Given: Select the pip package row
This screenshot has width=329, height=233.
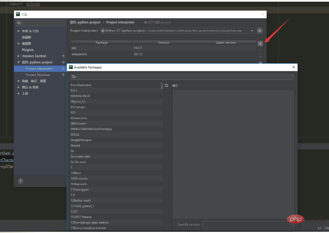Looking at the screenshot, I should tap(163, 48).
